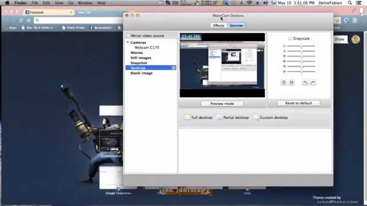The height and width of the screenshot is (206, 367).
Task: Click Chrome's reload page icon
Action: 21,20
